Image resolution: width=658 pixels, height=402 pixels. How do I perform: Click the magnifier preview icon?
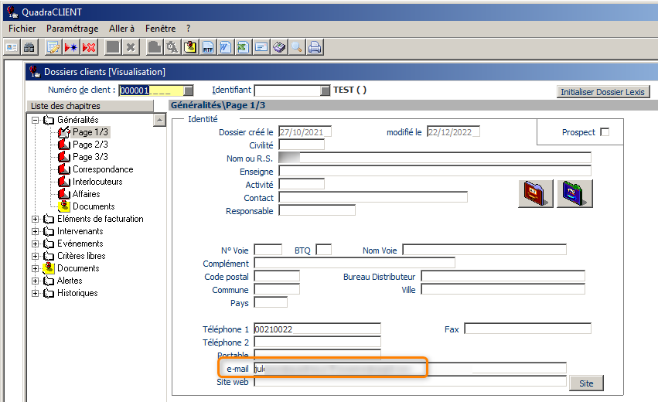tap(297, 47)
